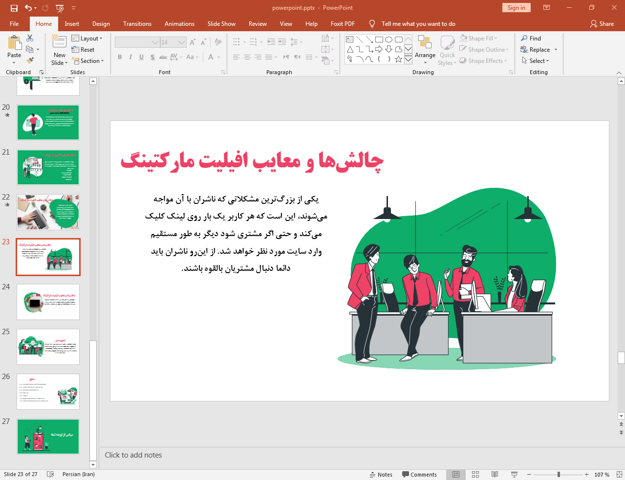Click the Persian (Iran) language indicator

pyautogui.click(x=78, y=474)
